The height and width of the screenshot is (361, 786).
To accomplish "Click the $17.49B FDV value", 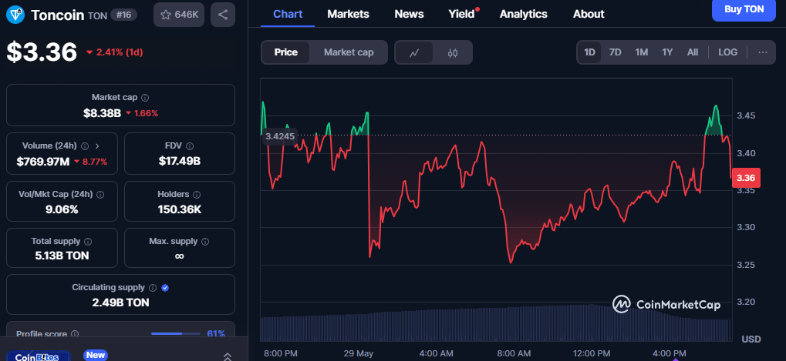I will pos(180,161).
